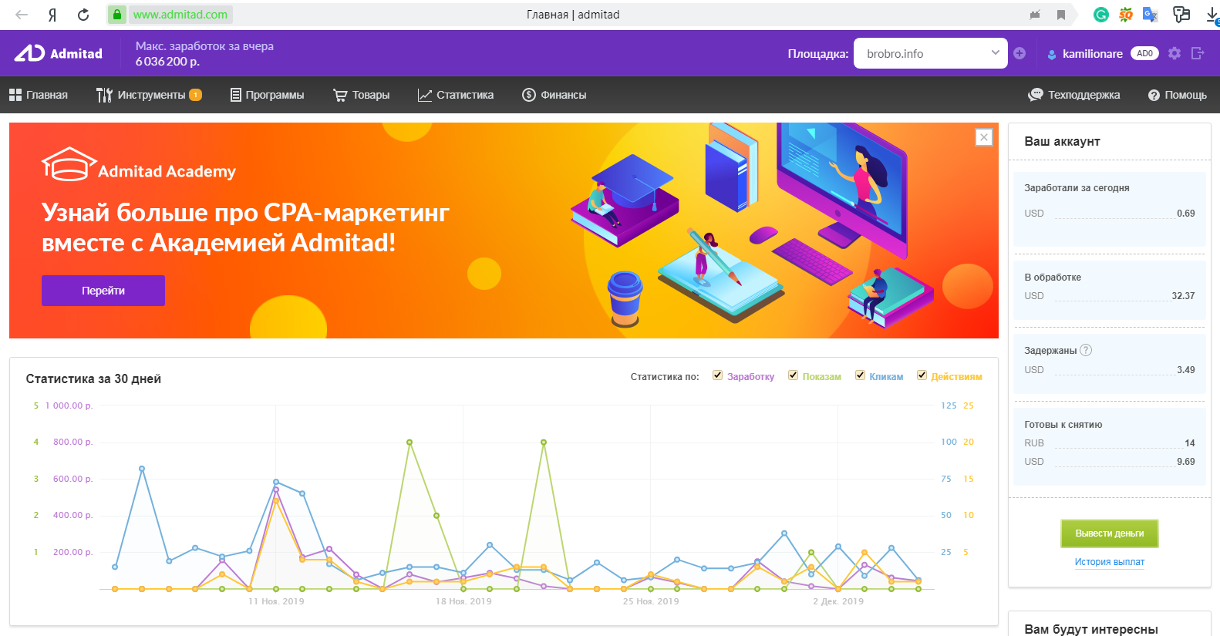Toggle Кликам statistics checkbox

[x=860, y=375]
